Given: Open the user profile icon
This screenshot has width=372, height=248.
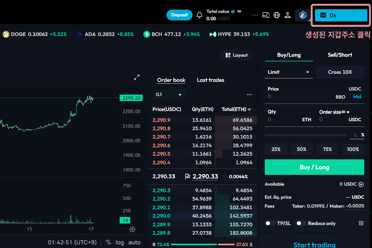Looking at the screenshot, I should [x=287, y=15].
